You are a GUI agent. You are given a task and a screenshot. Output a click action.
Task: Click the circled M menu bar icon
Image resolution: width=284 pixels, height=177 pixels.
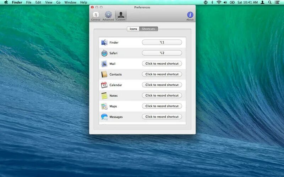[206, 2]
